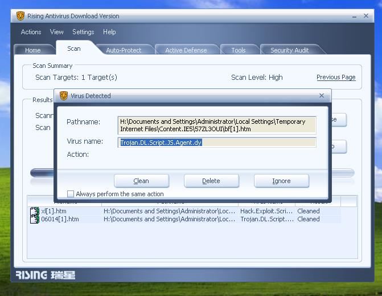This screenshot has height=296, width=382.
Task: Switch to the Scan tab
Action: tap(74, 48)
